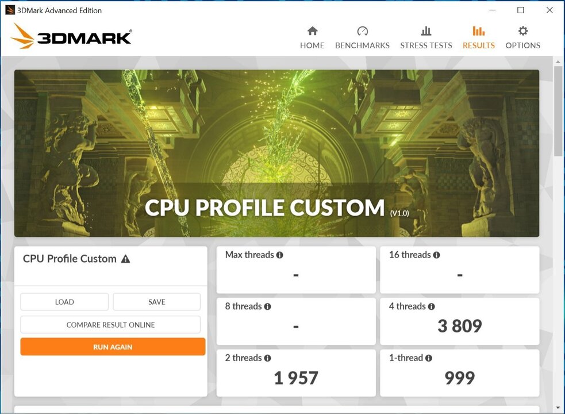Image resolution: width=565 pixels, height=414 pixels.
Task: Click the info icon beside 1-thread
Action: pos(429,358)
